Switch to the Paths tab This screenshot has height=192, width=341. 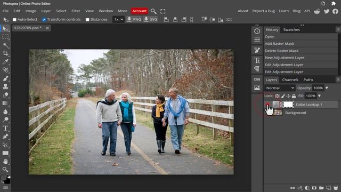click(308, 79)
